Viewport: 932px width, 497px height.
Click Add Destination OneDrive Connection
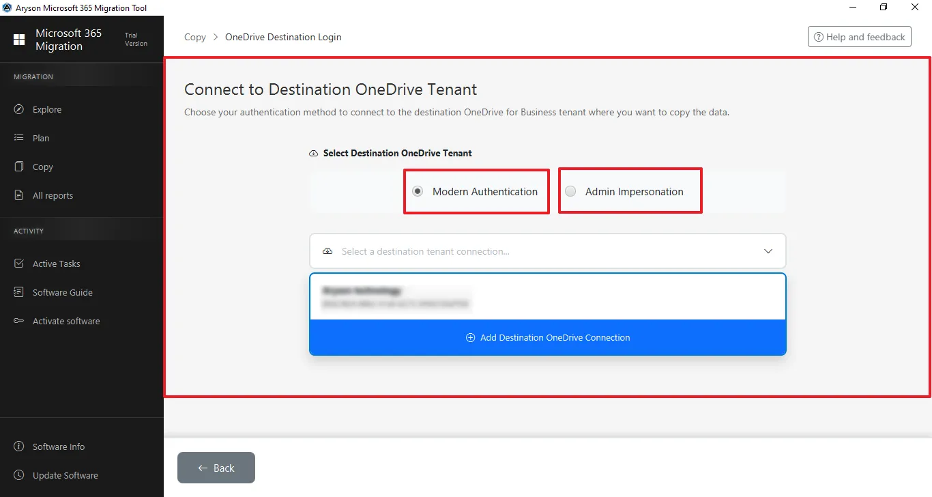[547, 337]
